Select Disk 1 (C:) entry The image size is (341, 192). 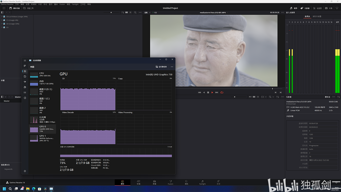42,101
